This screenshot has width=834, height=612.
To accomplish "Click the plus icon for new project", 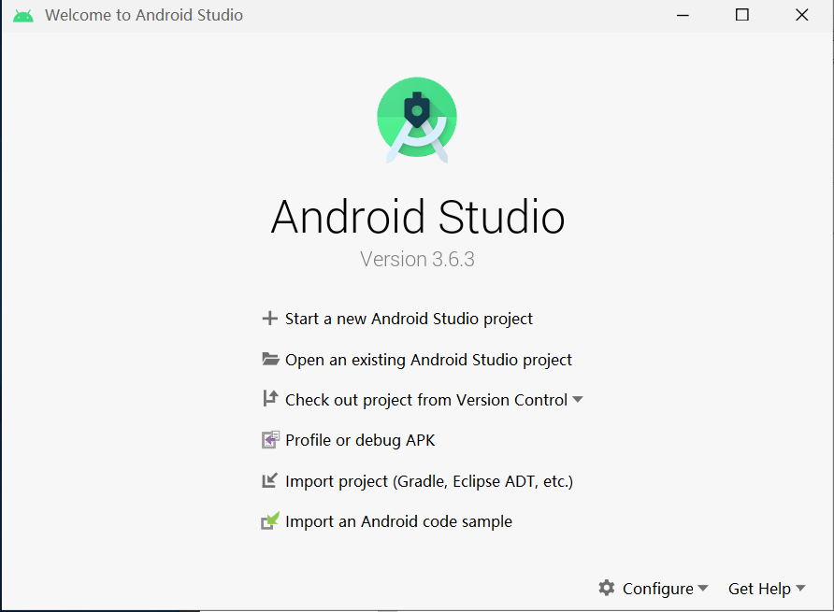I will tap(270, 319).
